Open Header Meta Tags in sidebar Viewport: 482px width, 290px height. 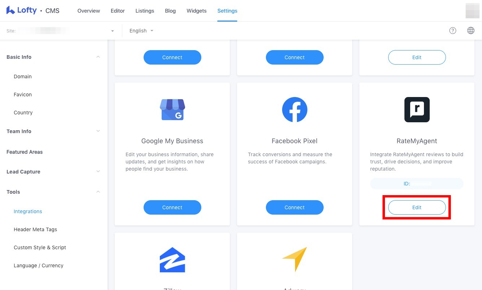coord(35,229)
